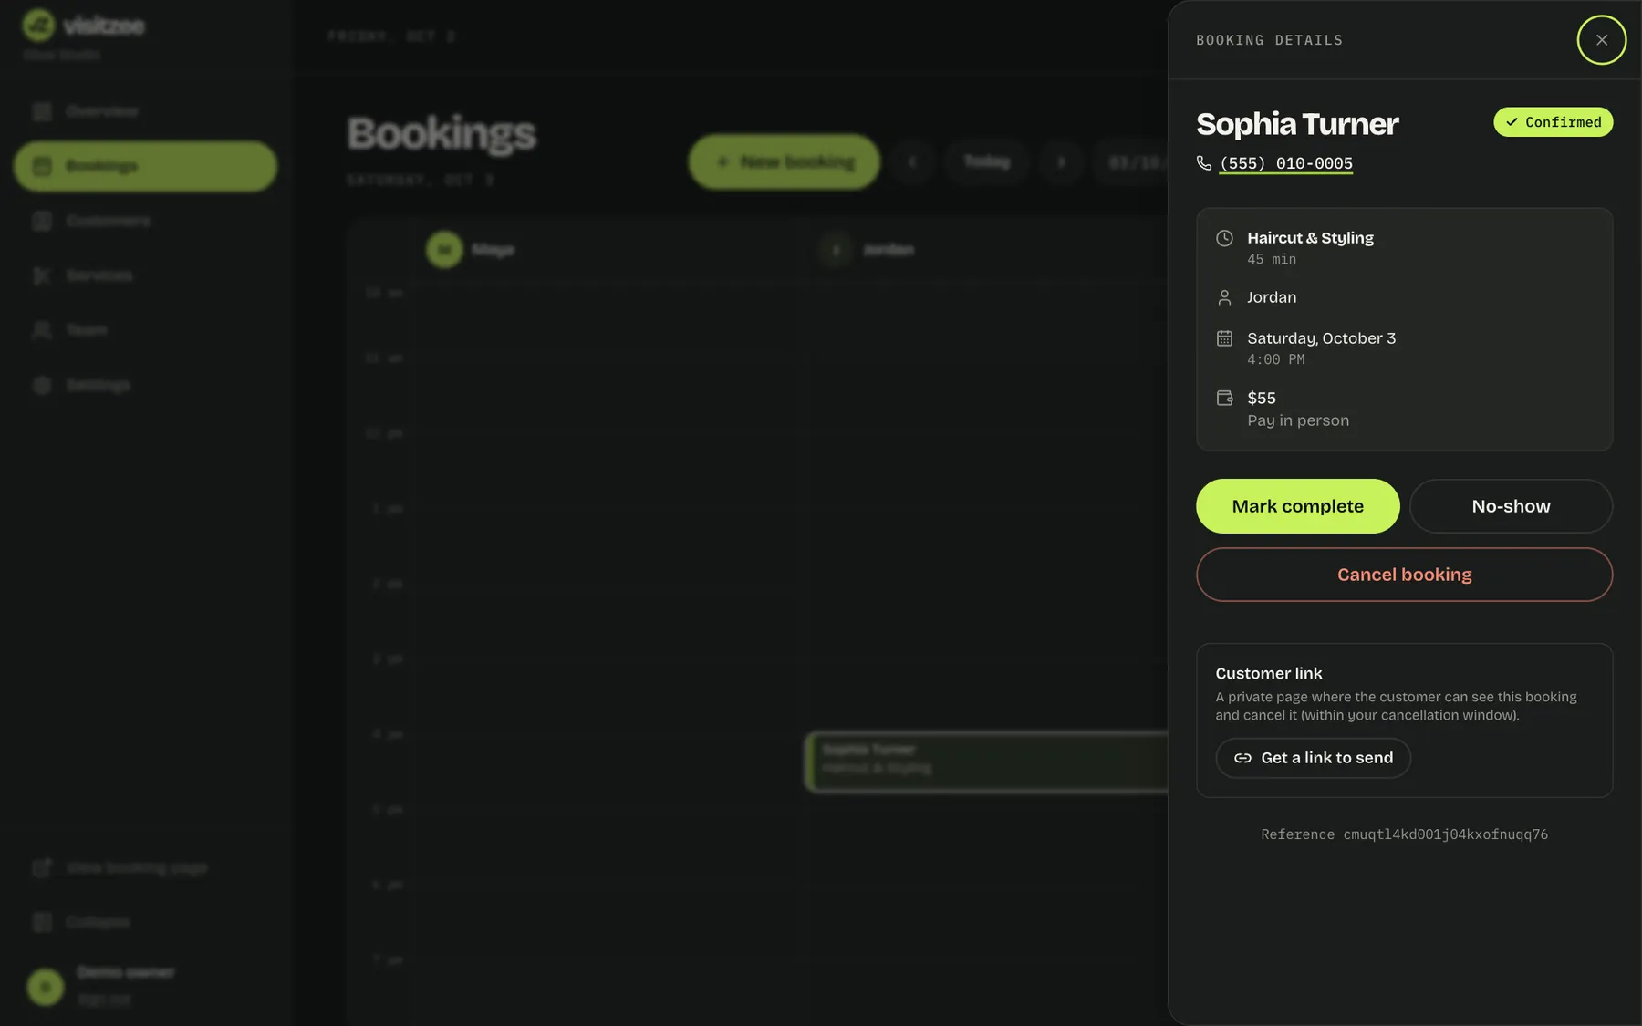This screenshot has width=1642, height=1026.
Task: Mark the booking complete
Action: tap(1297, 506)
